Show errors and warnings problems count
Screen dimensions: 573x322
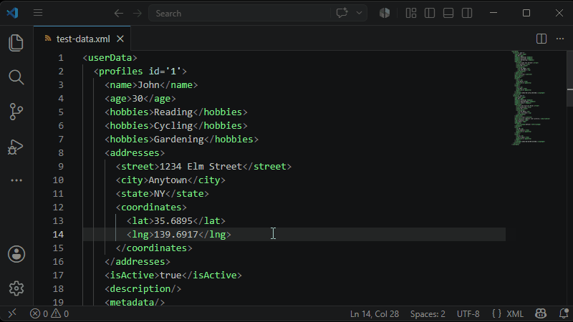pyautogui.click(x=49, y=314)
